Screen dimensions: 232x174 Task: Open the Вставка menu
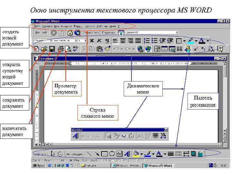click(x=66, y=26)
